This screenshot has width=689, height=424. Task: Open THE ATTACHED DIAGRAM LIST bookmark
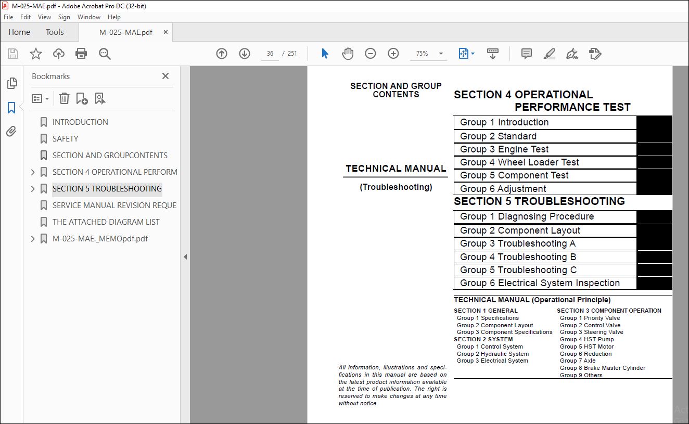pyautogui.click(x=106, y=222)
